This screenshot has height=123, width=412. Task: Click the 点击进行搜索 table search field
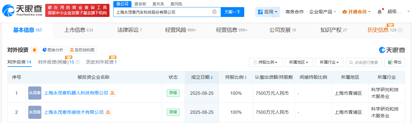point(366,62)
